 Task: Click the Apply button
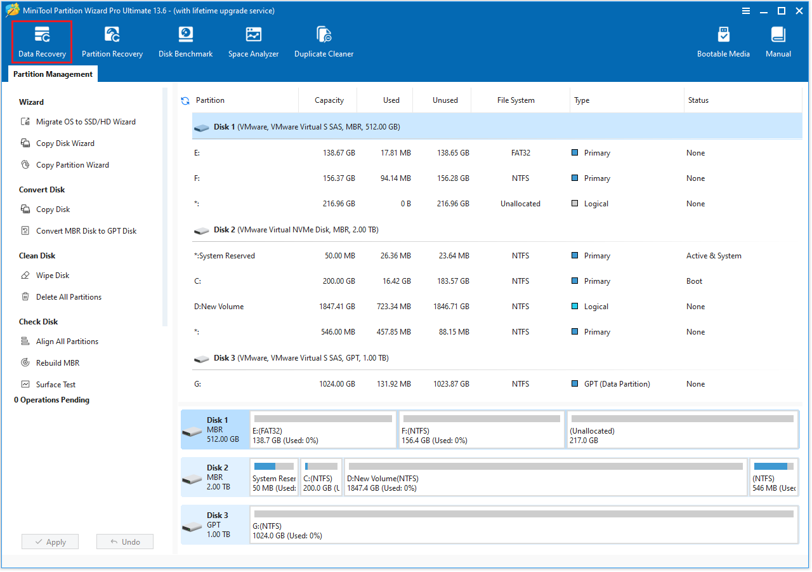pos(49,542)
